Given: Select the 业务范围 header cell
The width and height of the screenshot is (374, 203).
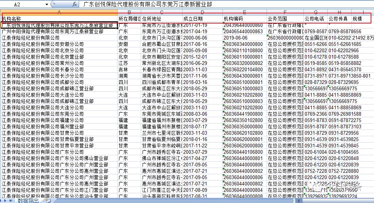Looking at the screenshot, I should pyautogui.click(x=285, y=19).
